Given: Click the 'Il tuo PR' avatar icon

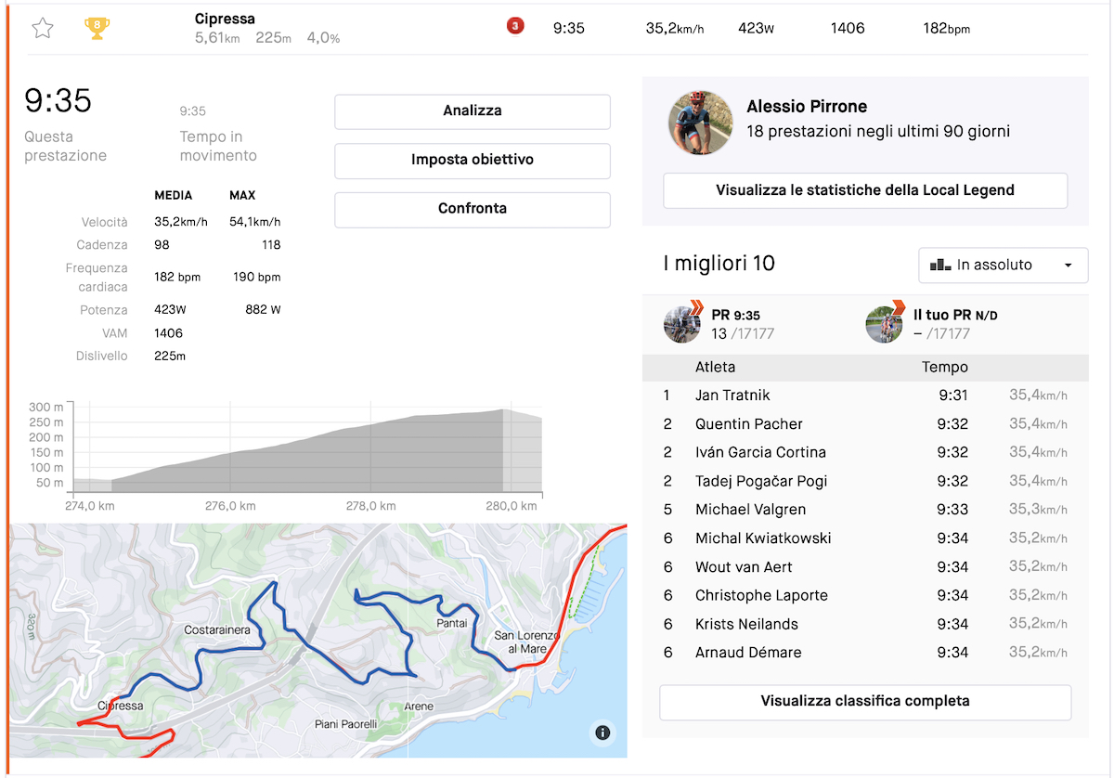Looking at the screenshot, I should point(885,324).
